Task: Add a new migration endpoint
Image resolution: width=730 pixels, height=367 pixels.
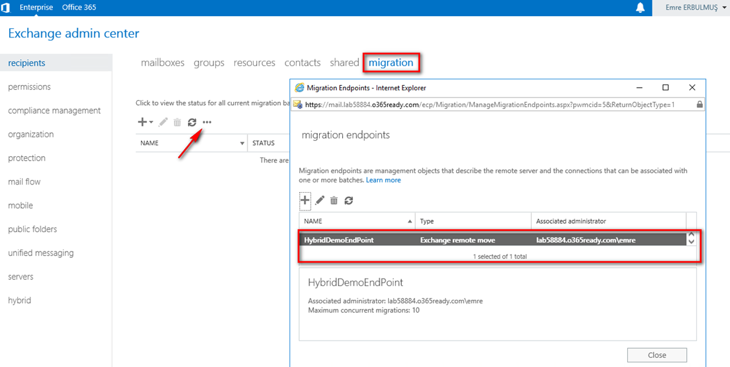Action: tap(304, 200)
